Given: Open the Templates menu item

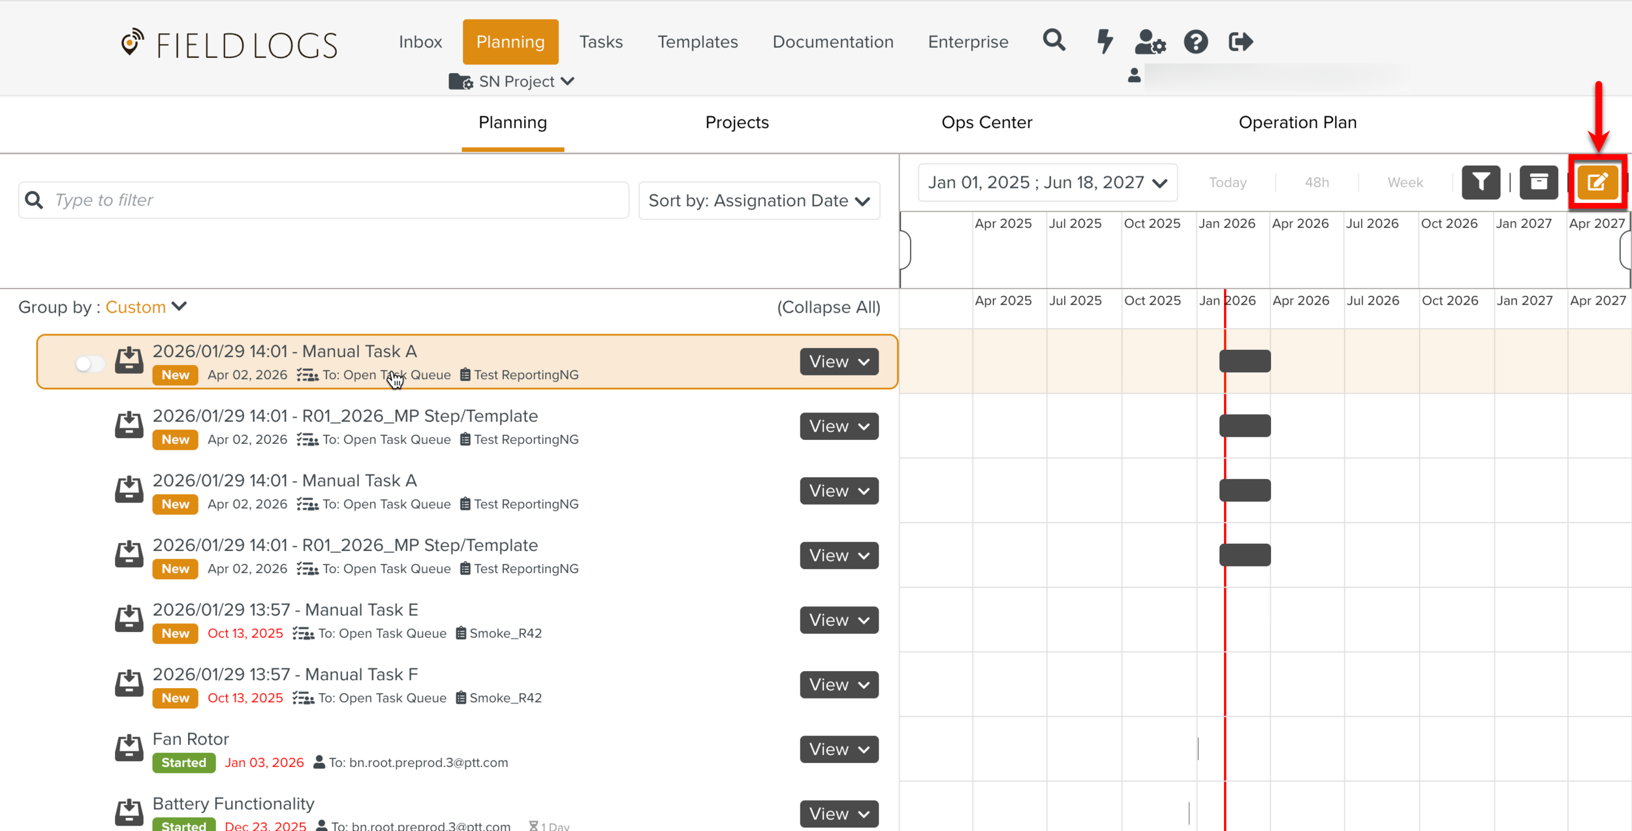Looking at the screenshot, I should (x=697, y=42).
